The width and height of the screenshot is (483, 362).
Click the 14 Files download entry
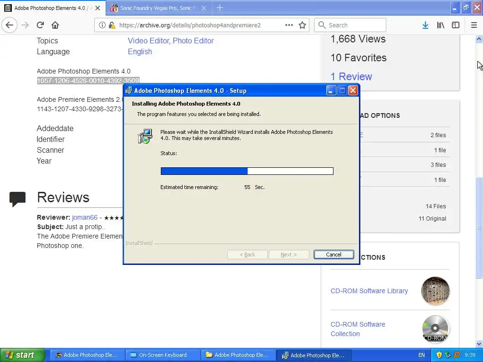(x=435, y=206)
